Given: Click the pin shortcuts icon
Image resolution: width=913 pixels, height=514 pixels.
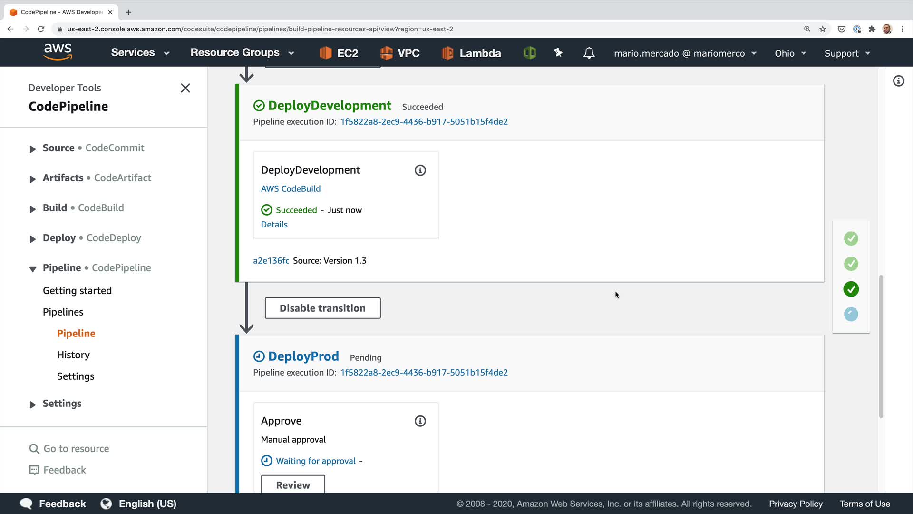Looking at the screenshot, I should coord(558,53).
